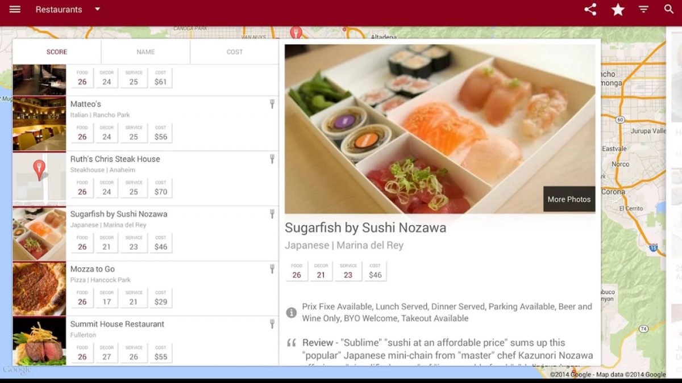Click the Mozza to Go pizza thumbnail
Viewport: 682px width, 383px height.
click(39, 288)
